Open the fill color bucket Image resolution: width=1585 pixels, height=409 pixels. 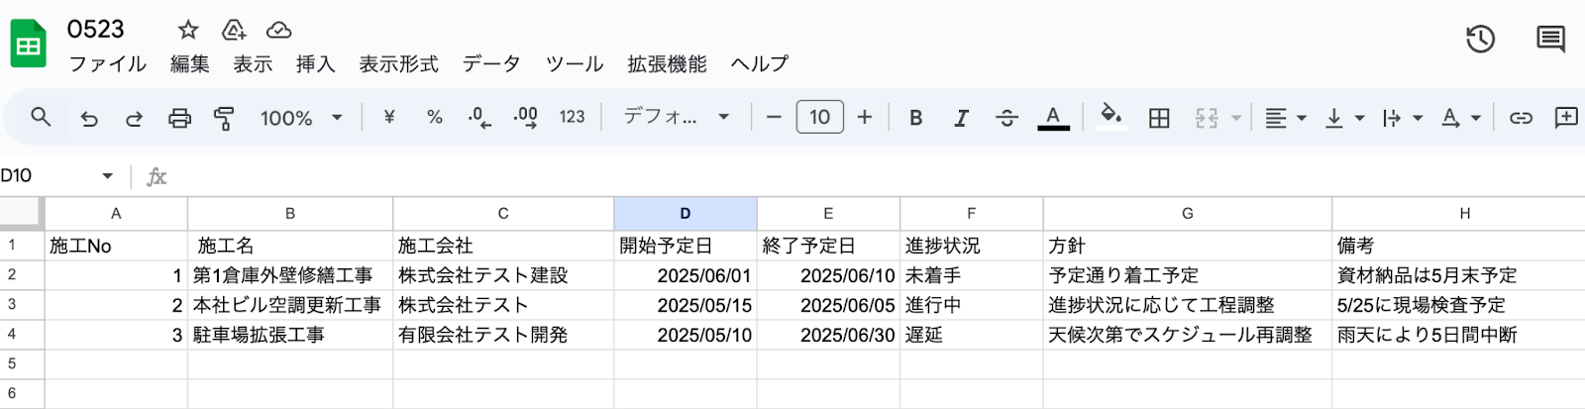[x=1110, y=117]
